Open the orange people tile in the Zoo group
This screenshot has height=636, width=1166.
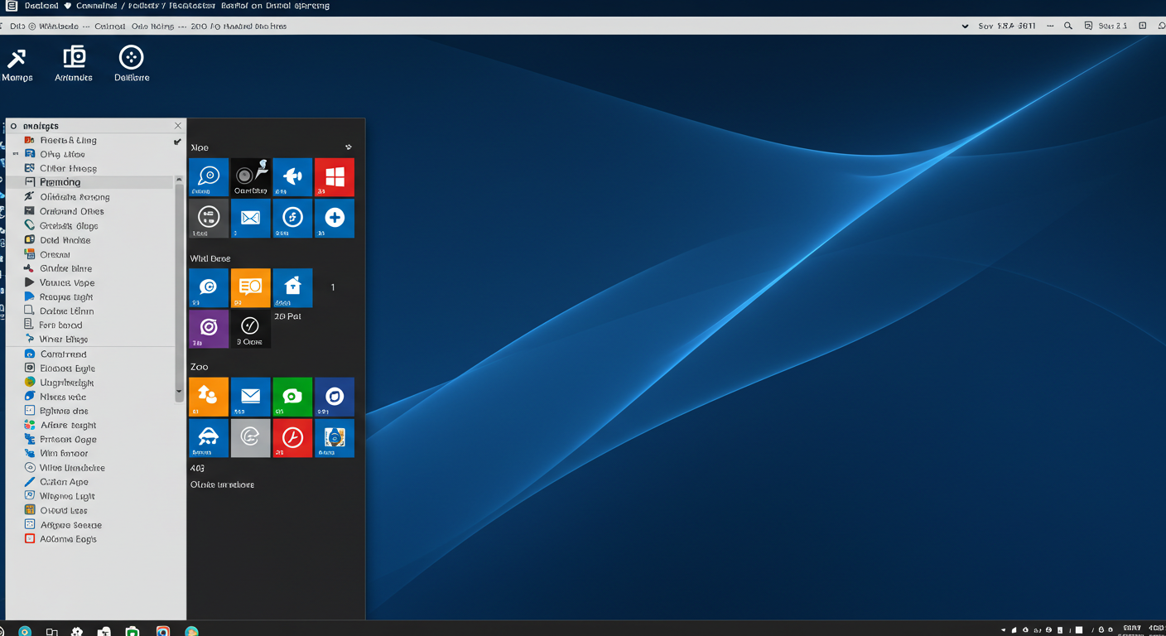pos(209,397)
